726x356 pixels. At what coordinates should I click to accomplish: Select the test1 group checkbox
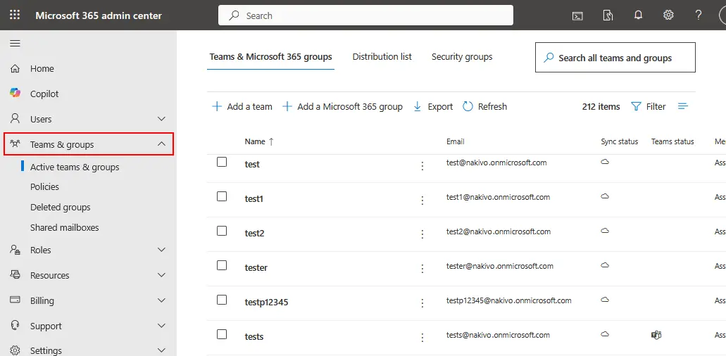pyautogui.click(x=222, y=196)
